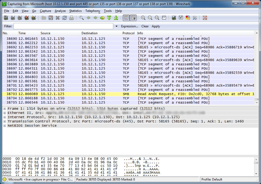The height and width of the screenshot is (184, 261).
Task: Edit display filters from the toolbar
Action: (181, 18)
